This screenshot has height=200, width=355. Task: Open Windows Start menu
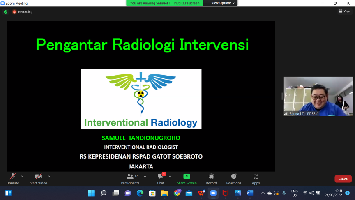pos(91,193)
